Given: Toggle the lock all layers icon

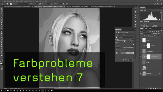Looking at the screenshot, I should click(152, 36).
